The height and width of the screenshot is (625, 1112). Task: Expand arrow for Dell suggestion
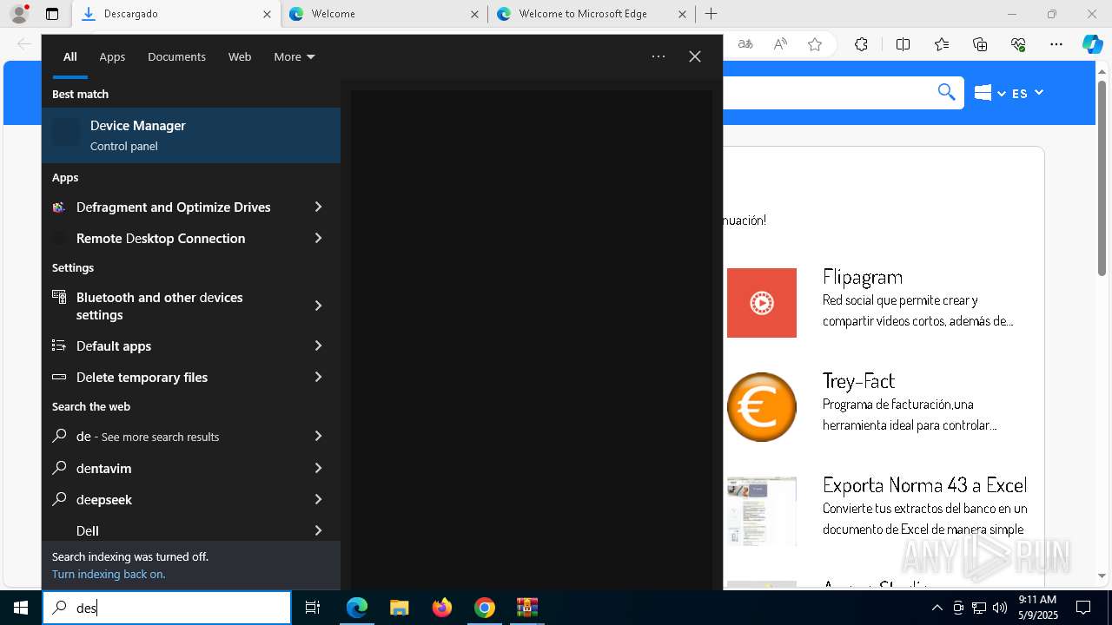click(x=318, y=531)
